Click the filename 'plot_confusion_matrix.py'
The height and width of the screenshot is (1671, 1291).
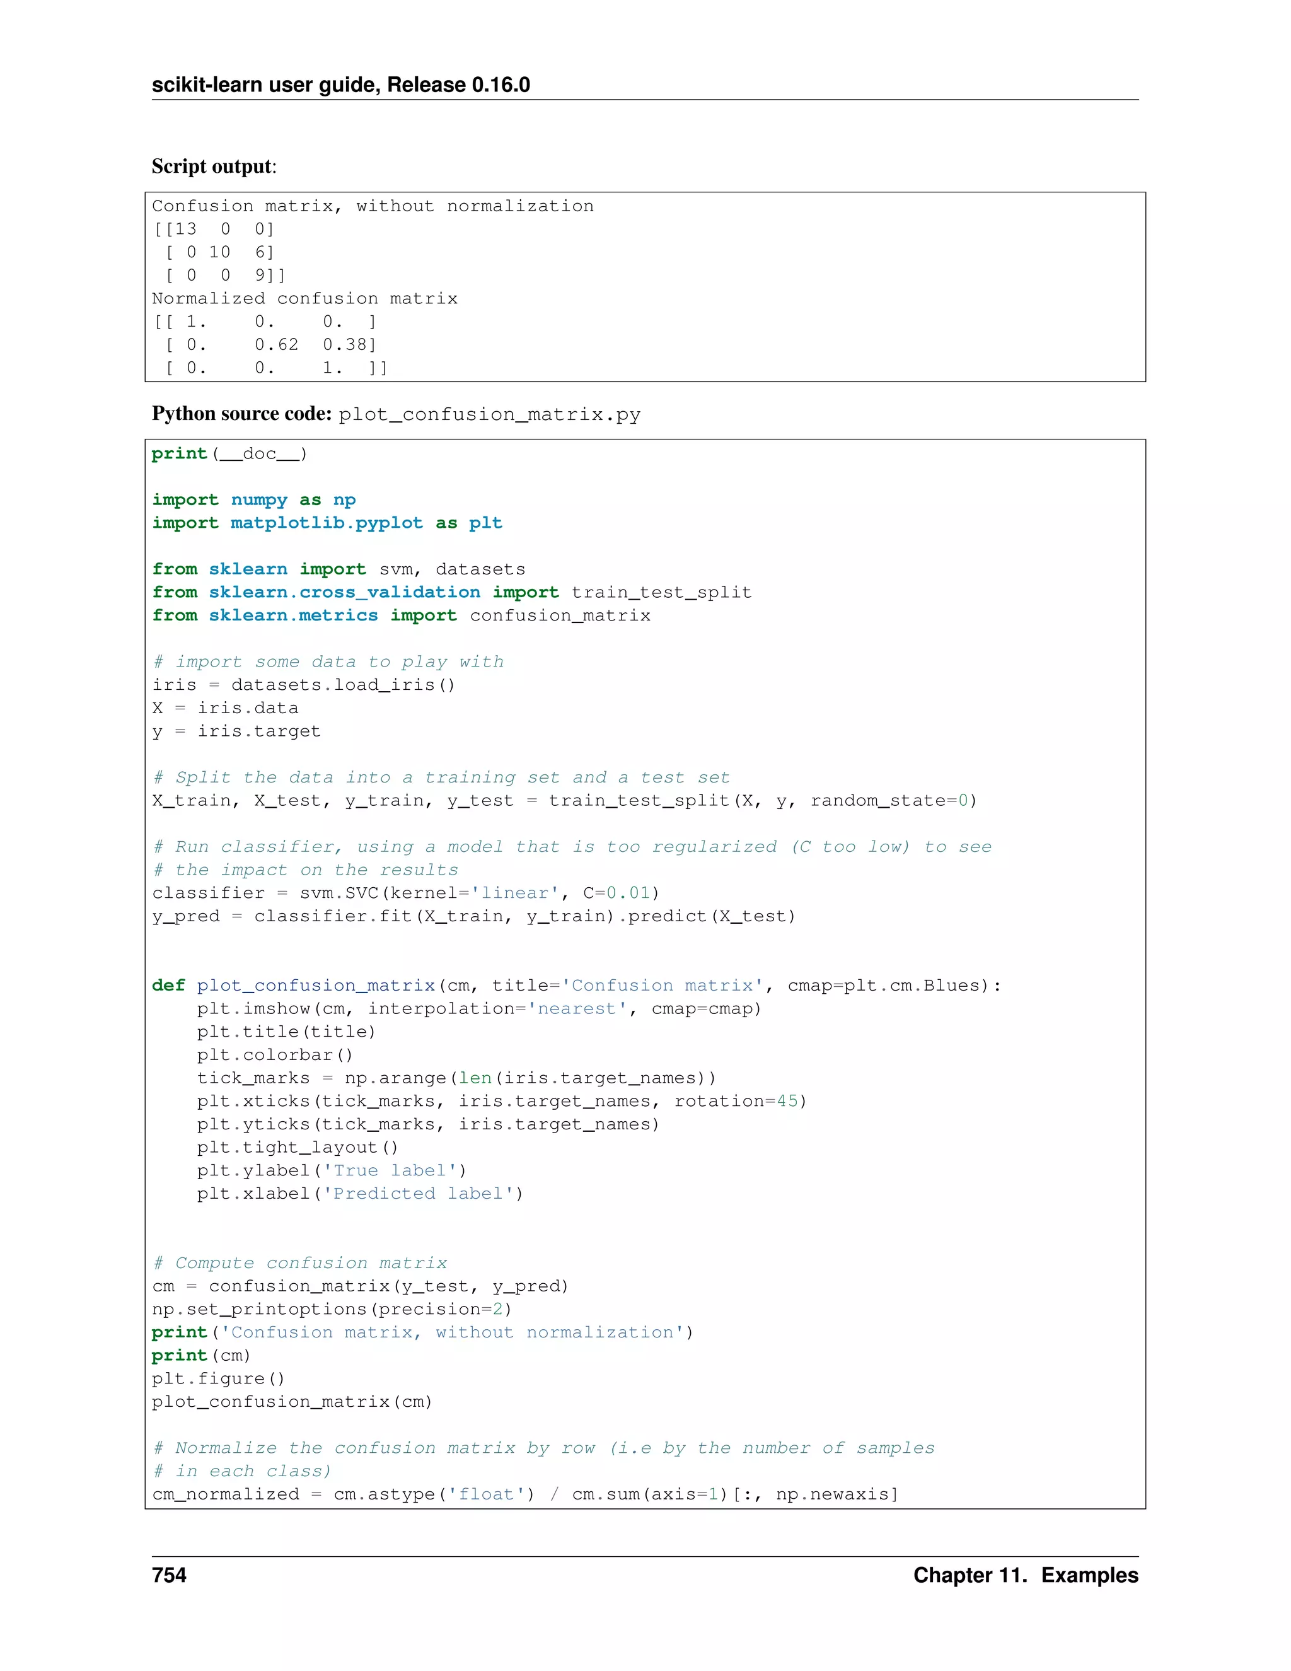(x=489, y=415)
